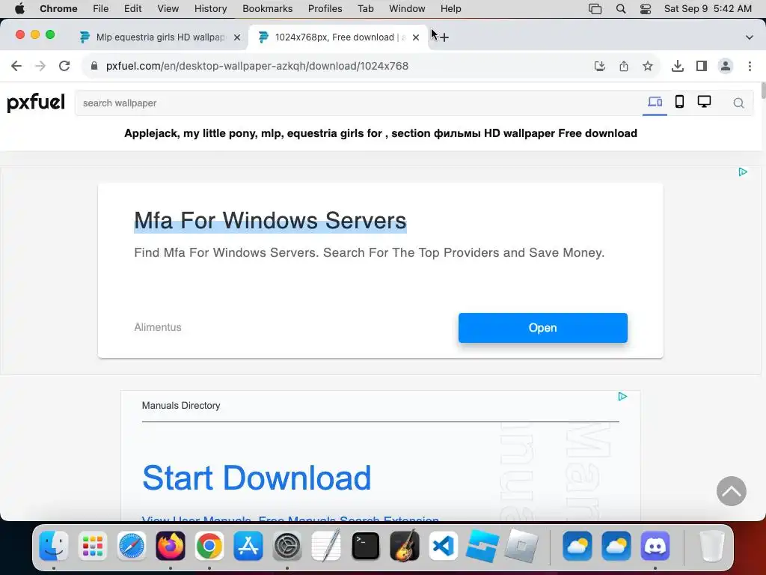Image resolution: width=766 pixels, height=575 pixels.
Task: Share this page via share icon
Action: 624,66
